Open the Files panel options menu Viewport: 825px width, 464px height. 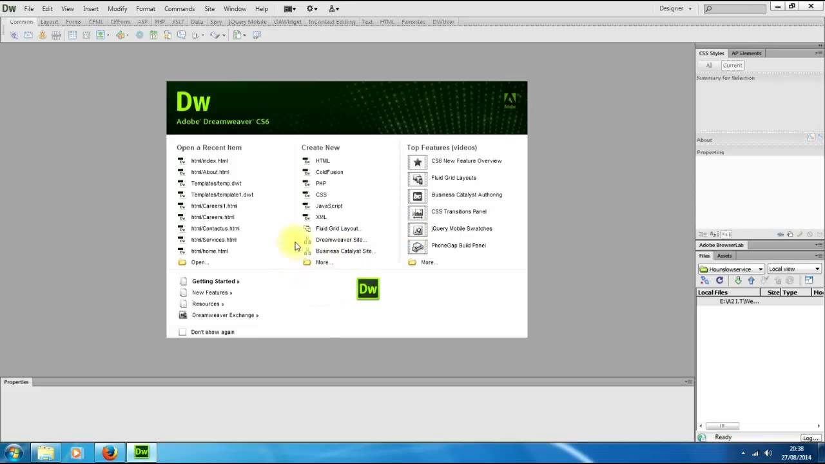(819, 255)
